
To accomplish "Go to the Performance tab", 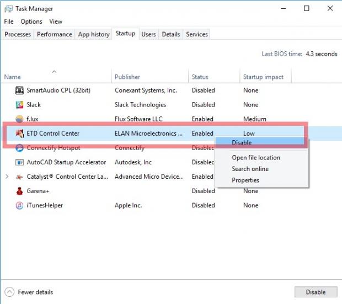I will pyautogui.click(x=55, y=34).
